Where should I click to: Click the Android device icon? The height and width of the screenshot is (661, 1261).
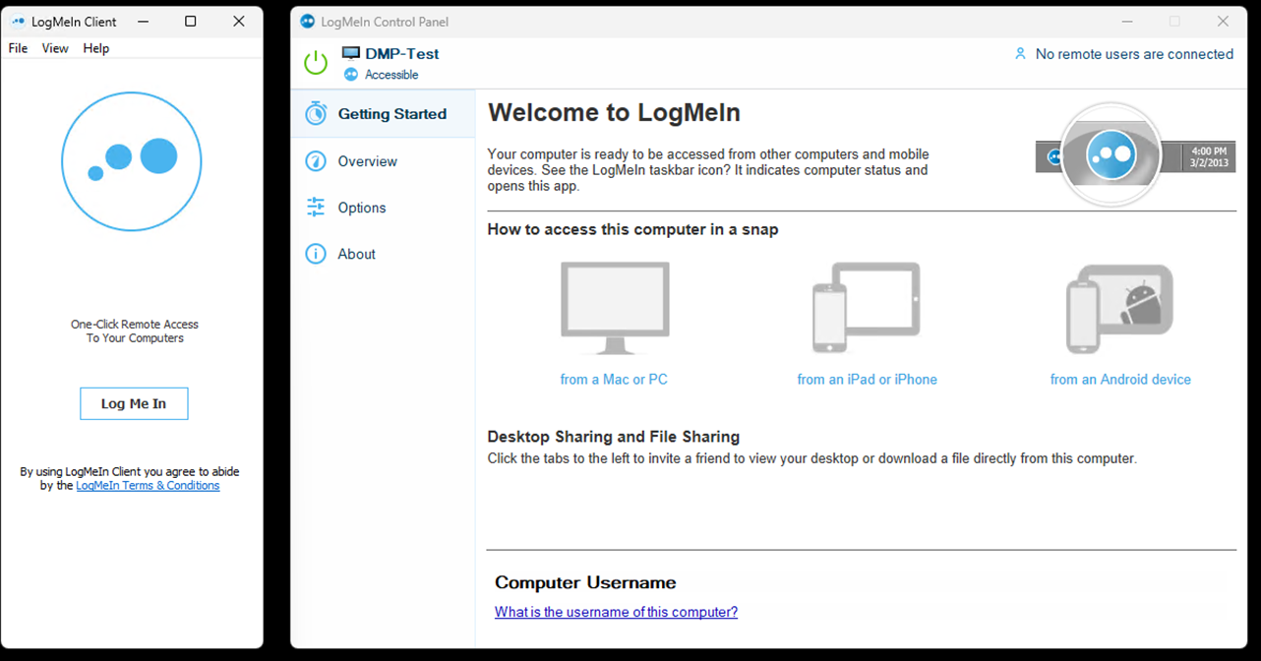(1119, 308)
